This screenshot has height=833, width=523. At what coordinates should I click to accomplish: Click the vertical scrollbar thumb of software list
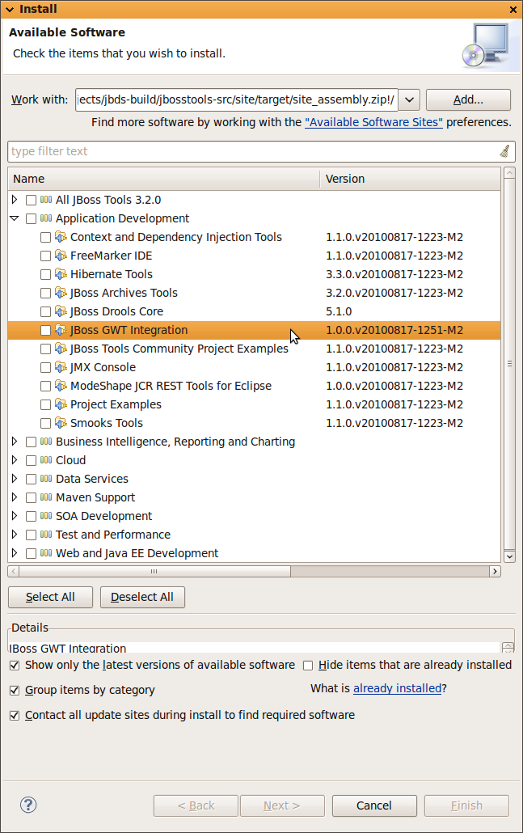(x=509, y=364)
